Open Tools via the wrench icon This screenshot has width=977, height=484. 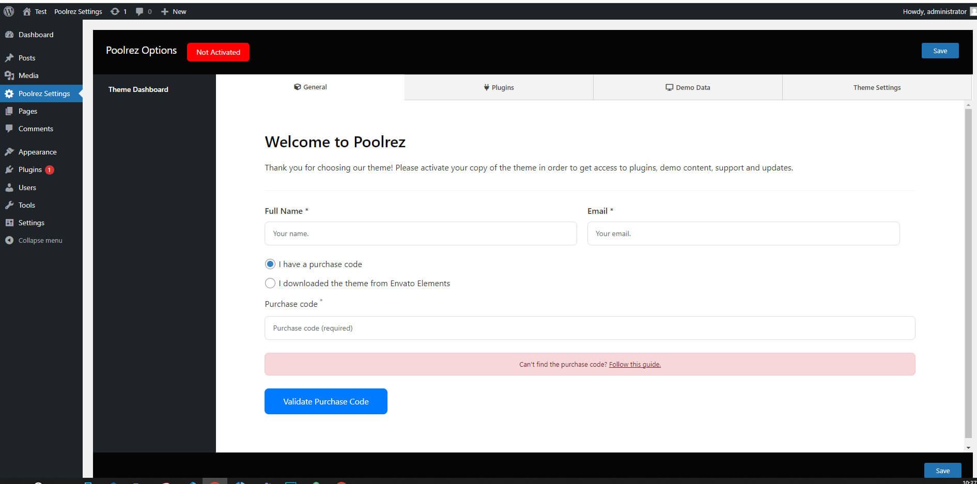[9, 205]
